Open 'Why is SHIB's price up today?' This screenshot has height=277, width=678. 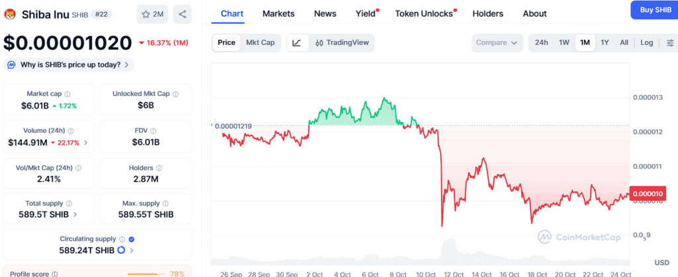(70, 65)
